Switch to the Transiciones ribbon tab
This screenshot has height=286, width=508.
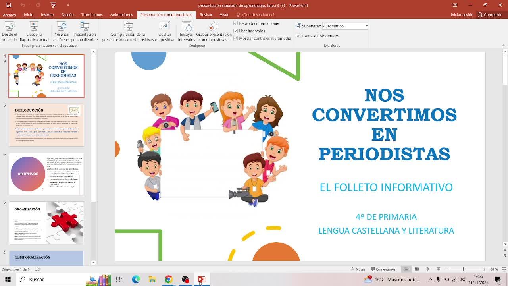coord(92,15)
